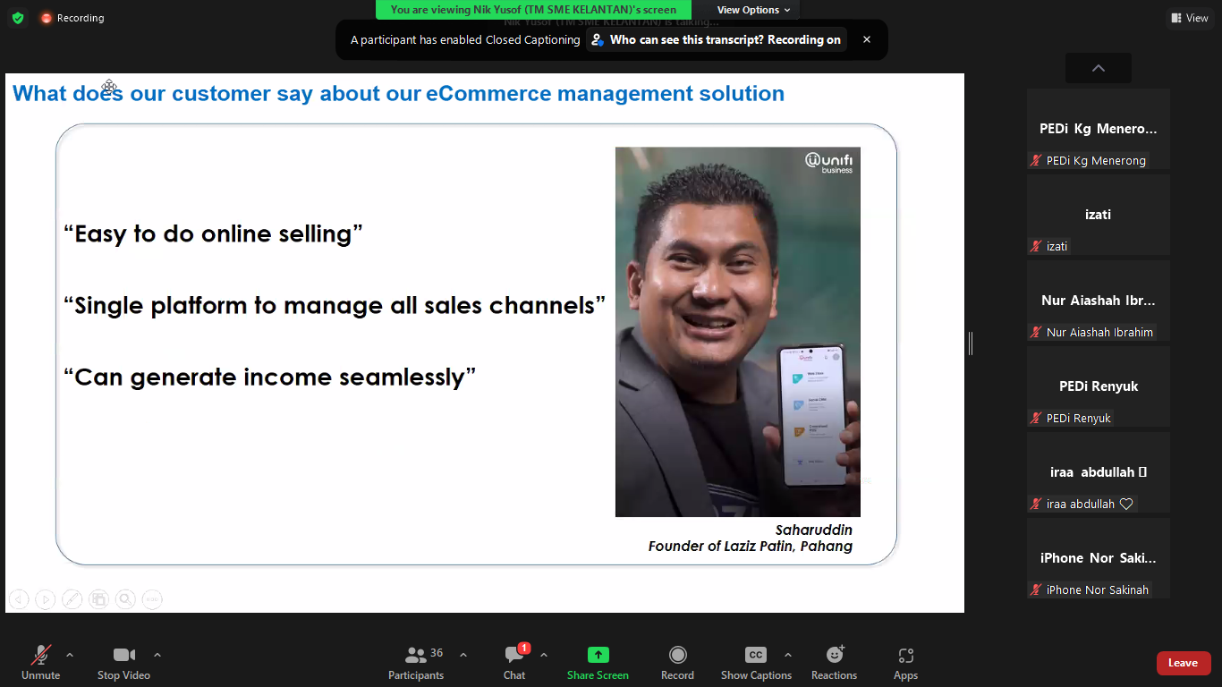Click the red Leave button
The image size is (1222, 687).
1183,663
